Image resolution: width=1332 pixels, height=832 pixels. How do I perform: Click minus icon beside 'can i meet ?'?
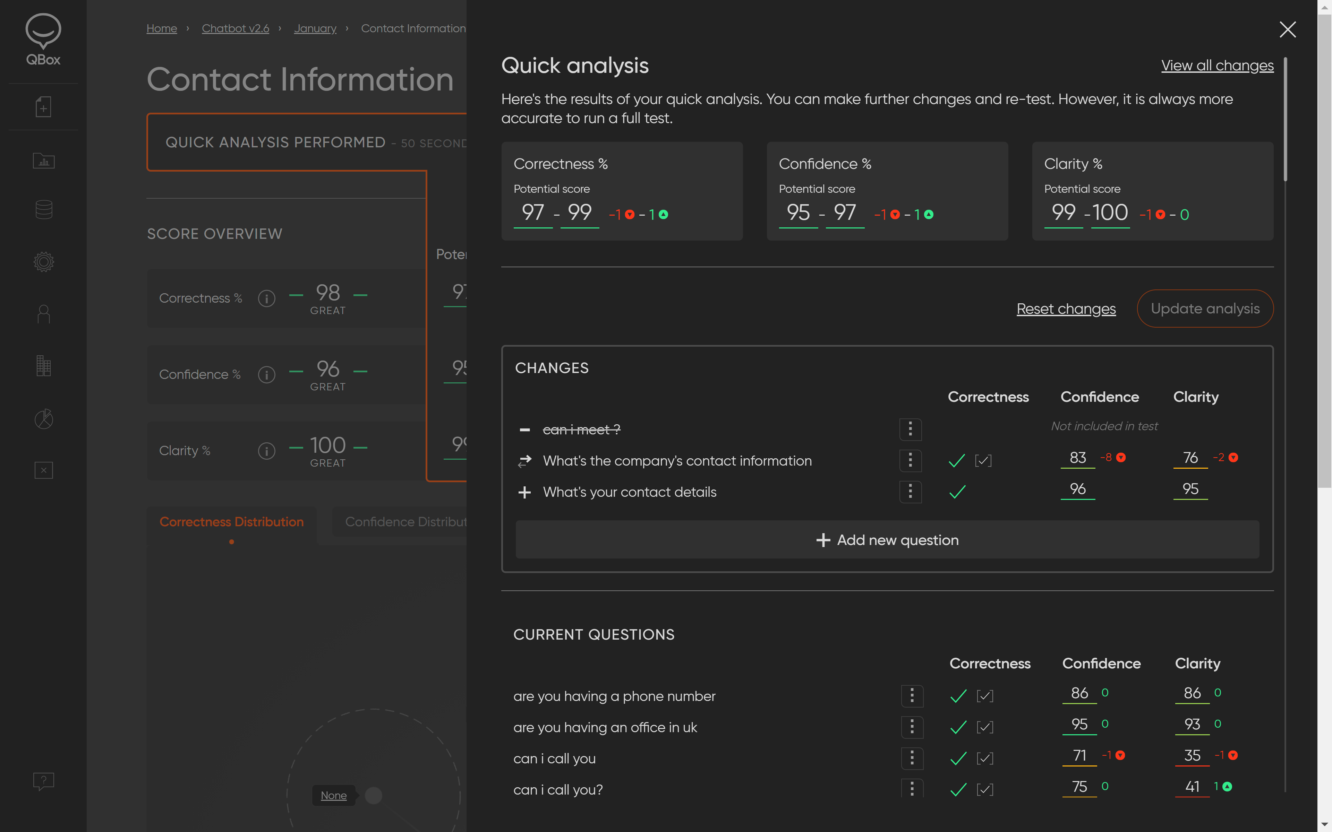[x=524, y=430]
